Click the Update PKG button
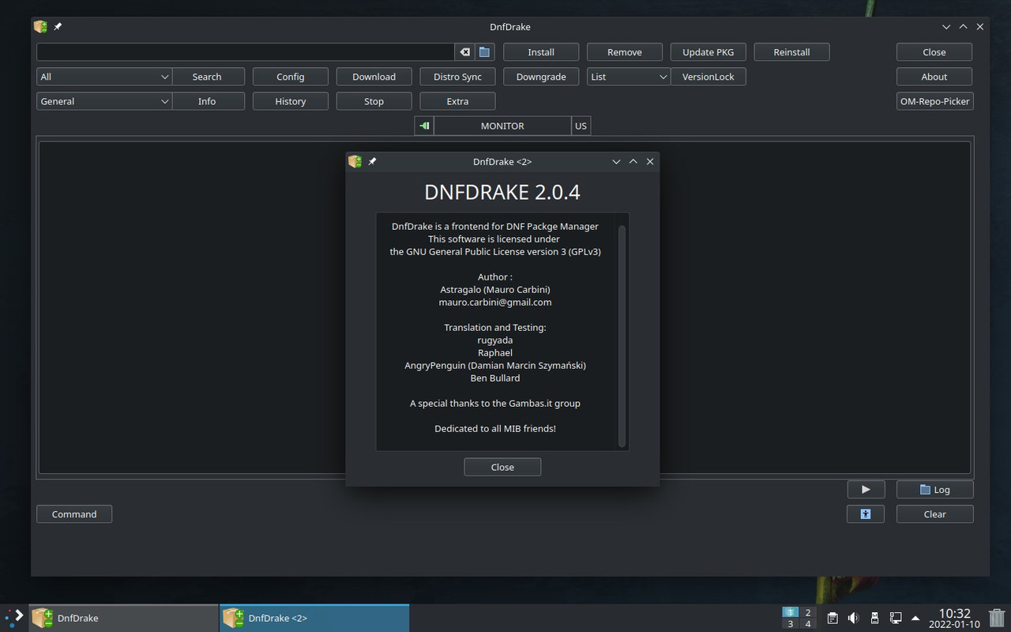1011x632 pixels. (708, 52)
